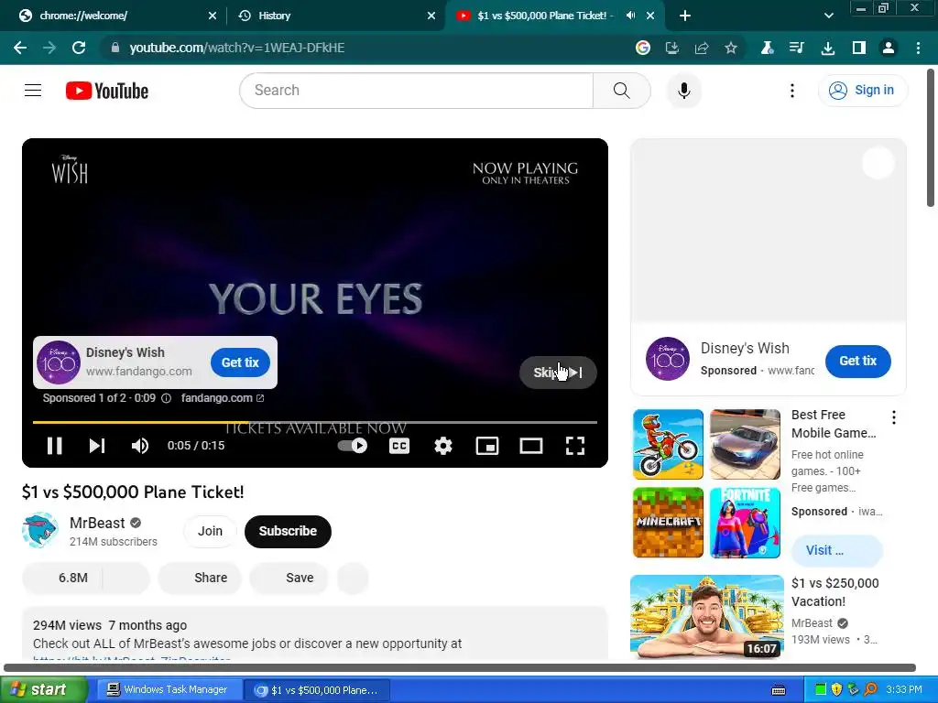Screen dimensions: 938x703
Task: Select the $1 vs $500,000 Plane Ticket tab
Action: [542, 16]
